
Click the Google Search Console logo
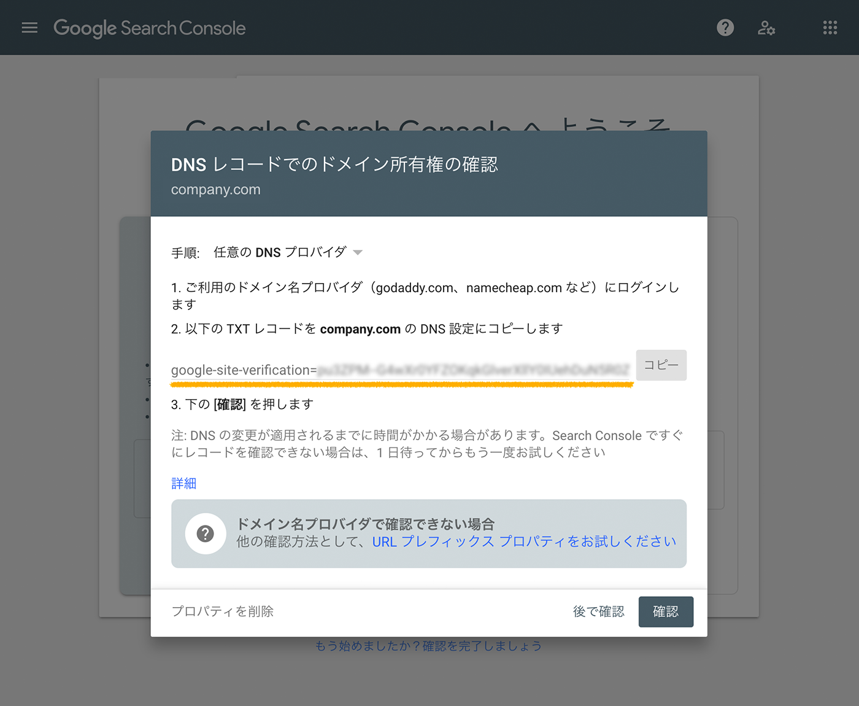(x=150, y=28)
